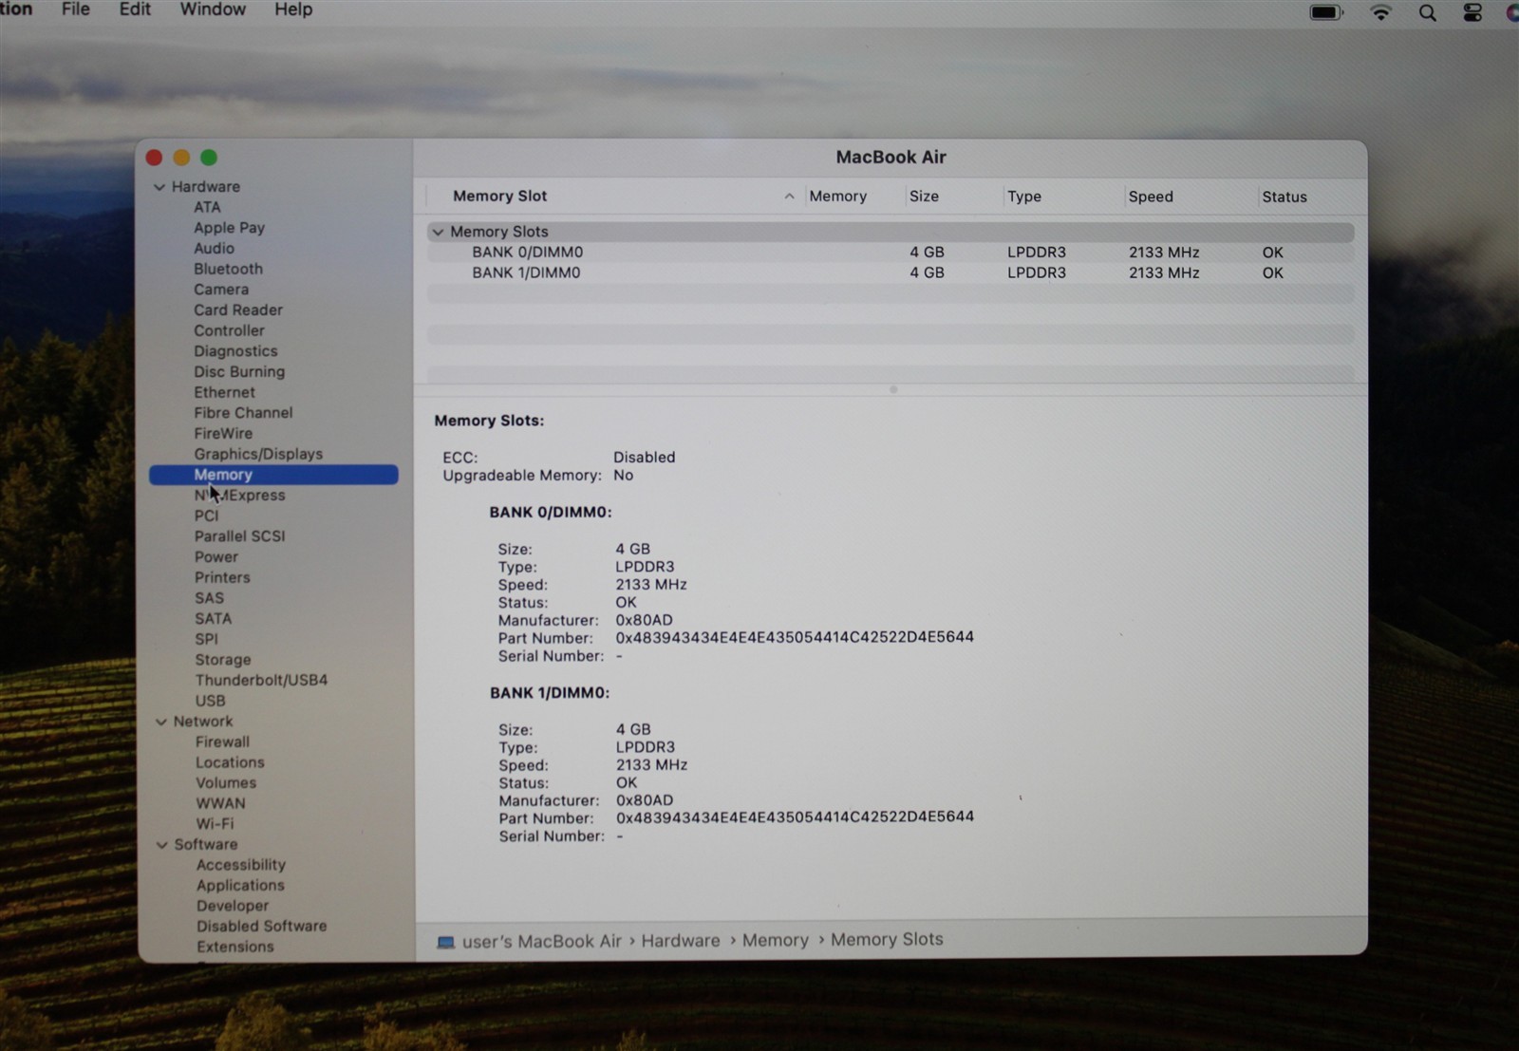1519x1051 pixels.
Task: Select the BANK 0/DIMM0 row
Action: (x=891, y=253)
